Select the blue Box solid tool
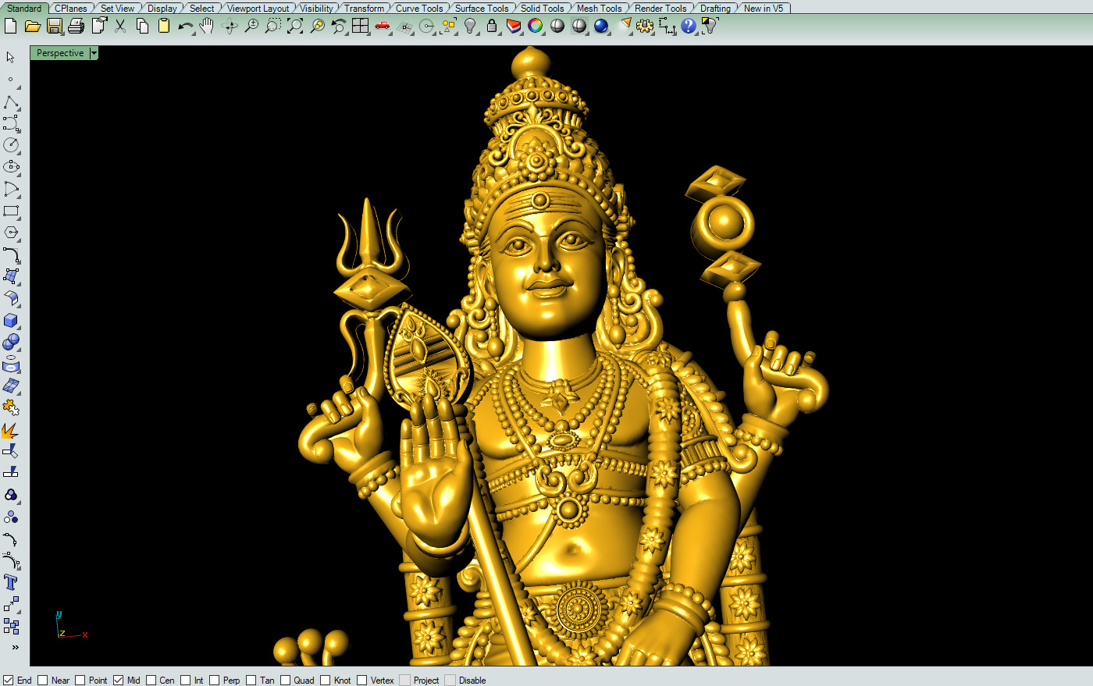The image size is (1093, 686). [11, 320]
